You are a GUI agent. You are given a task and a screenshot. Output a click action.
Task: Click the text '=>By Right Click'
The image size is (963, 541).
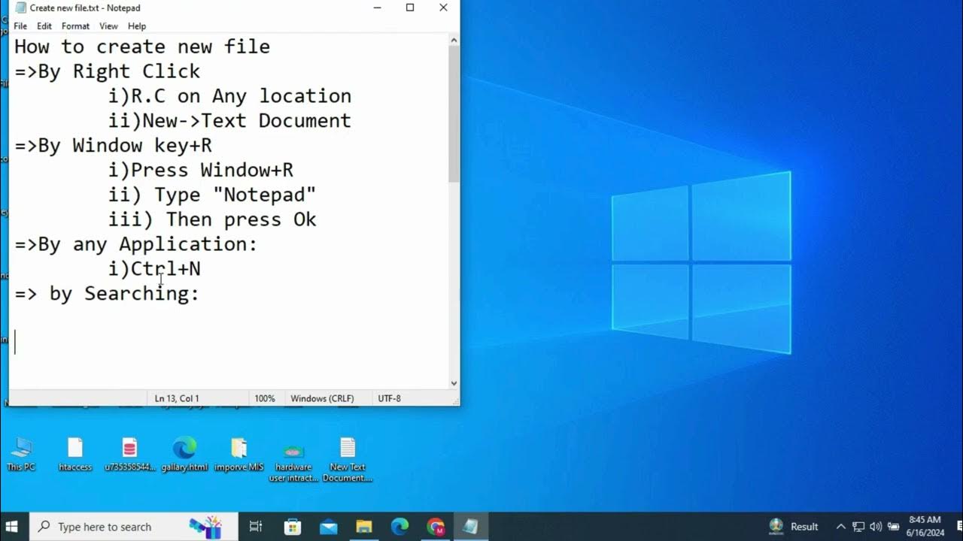point(108,71)
